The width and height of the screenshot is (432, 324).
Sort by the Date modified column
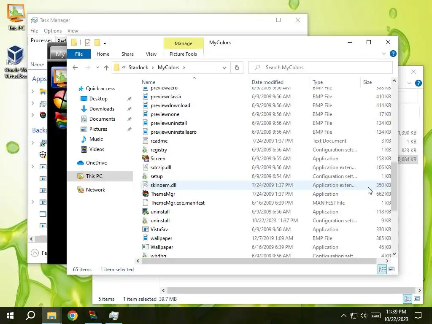pos(267,82)
